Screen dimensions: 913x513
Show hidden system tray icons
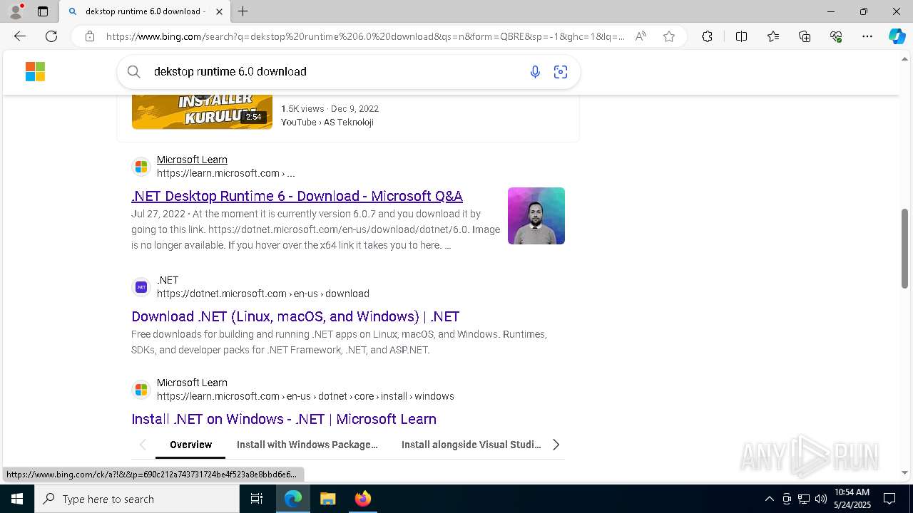click(769, 499)
